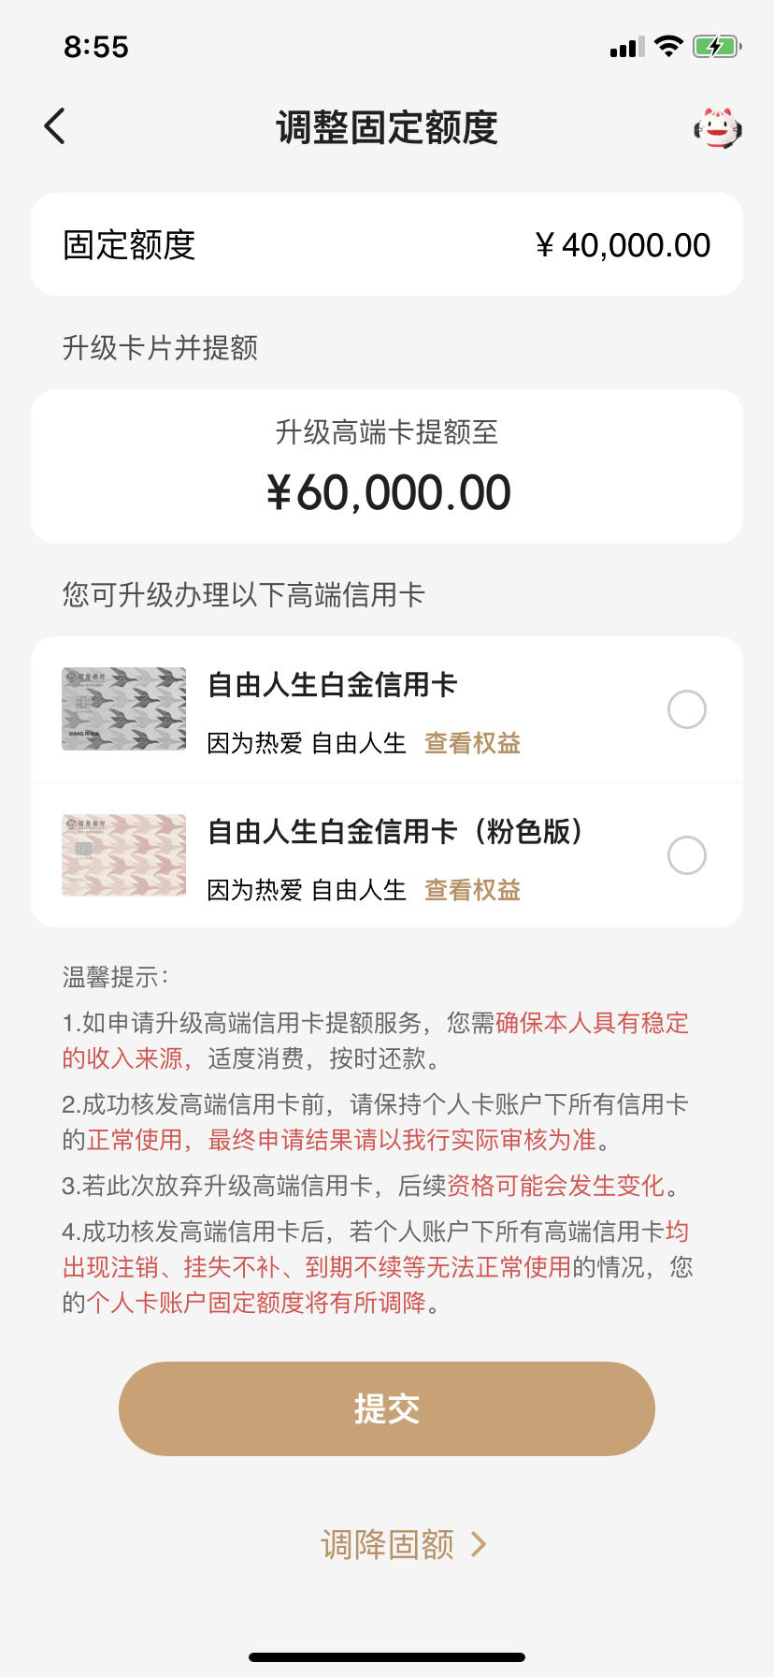Viewport: 774px width, 1677px height.
Task: Tap the 调整固定额度 page title
Action: pyautogui.click(x=387, y=127)
